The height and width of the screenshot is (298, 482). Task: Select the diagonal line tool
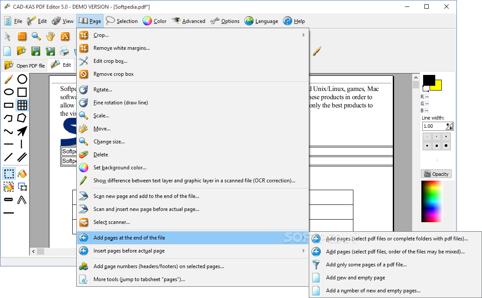8,157
